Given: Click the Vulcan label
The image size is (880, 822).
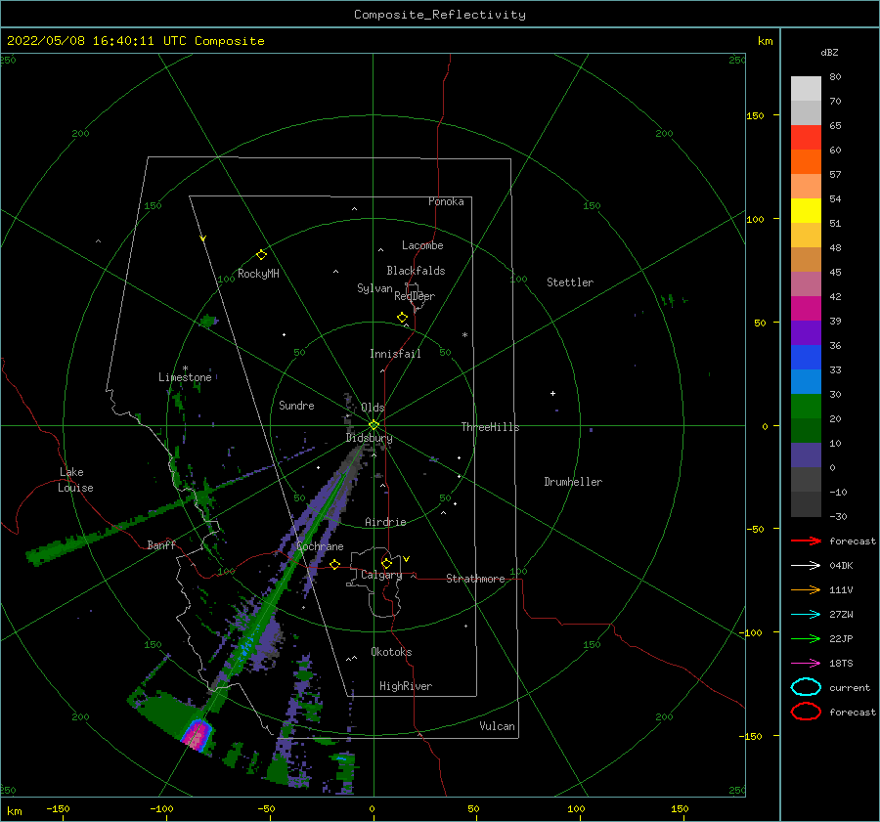Looking at the screenshot, I should point(497,726).
